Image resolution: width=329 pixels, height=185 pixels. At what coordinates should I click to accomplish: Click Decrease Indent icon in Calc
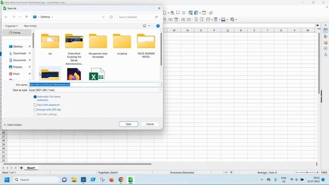[202, 20]
